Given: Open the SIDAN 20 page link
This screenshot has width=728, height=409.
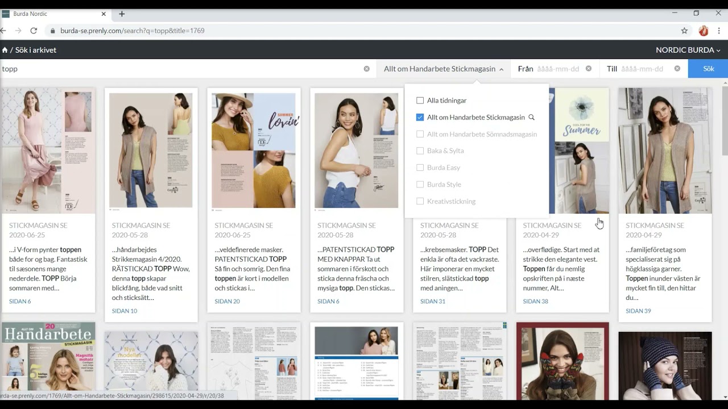Looking at the screenshot, I should coord(227,301).
